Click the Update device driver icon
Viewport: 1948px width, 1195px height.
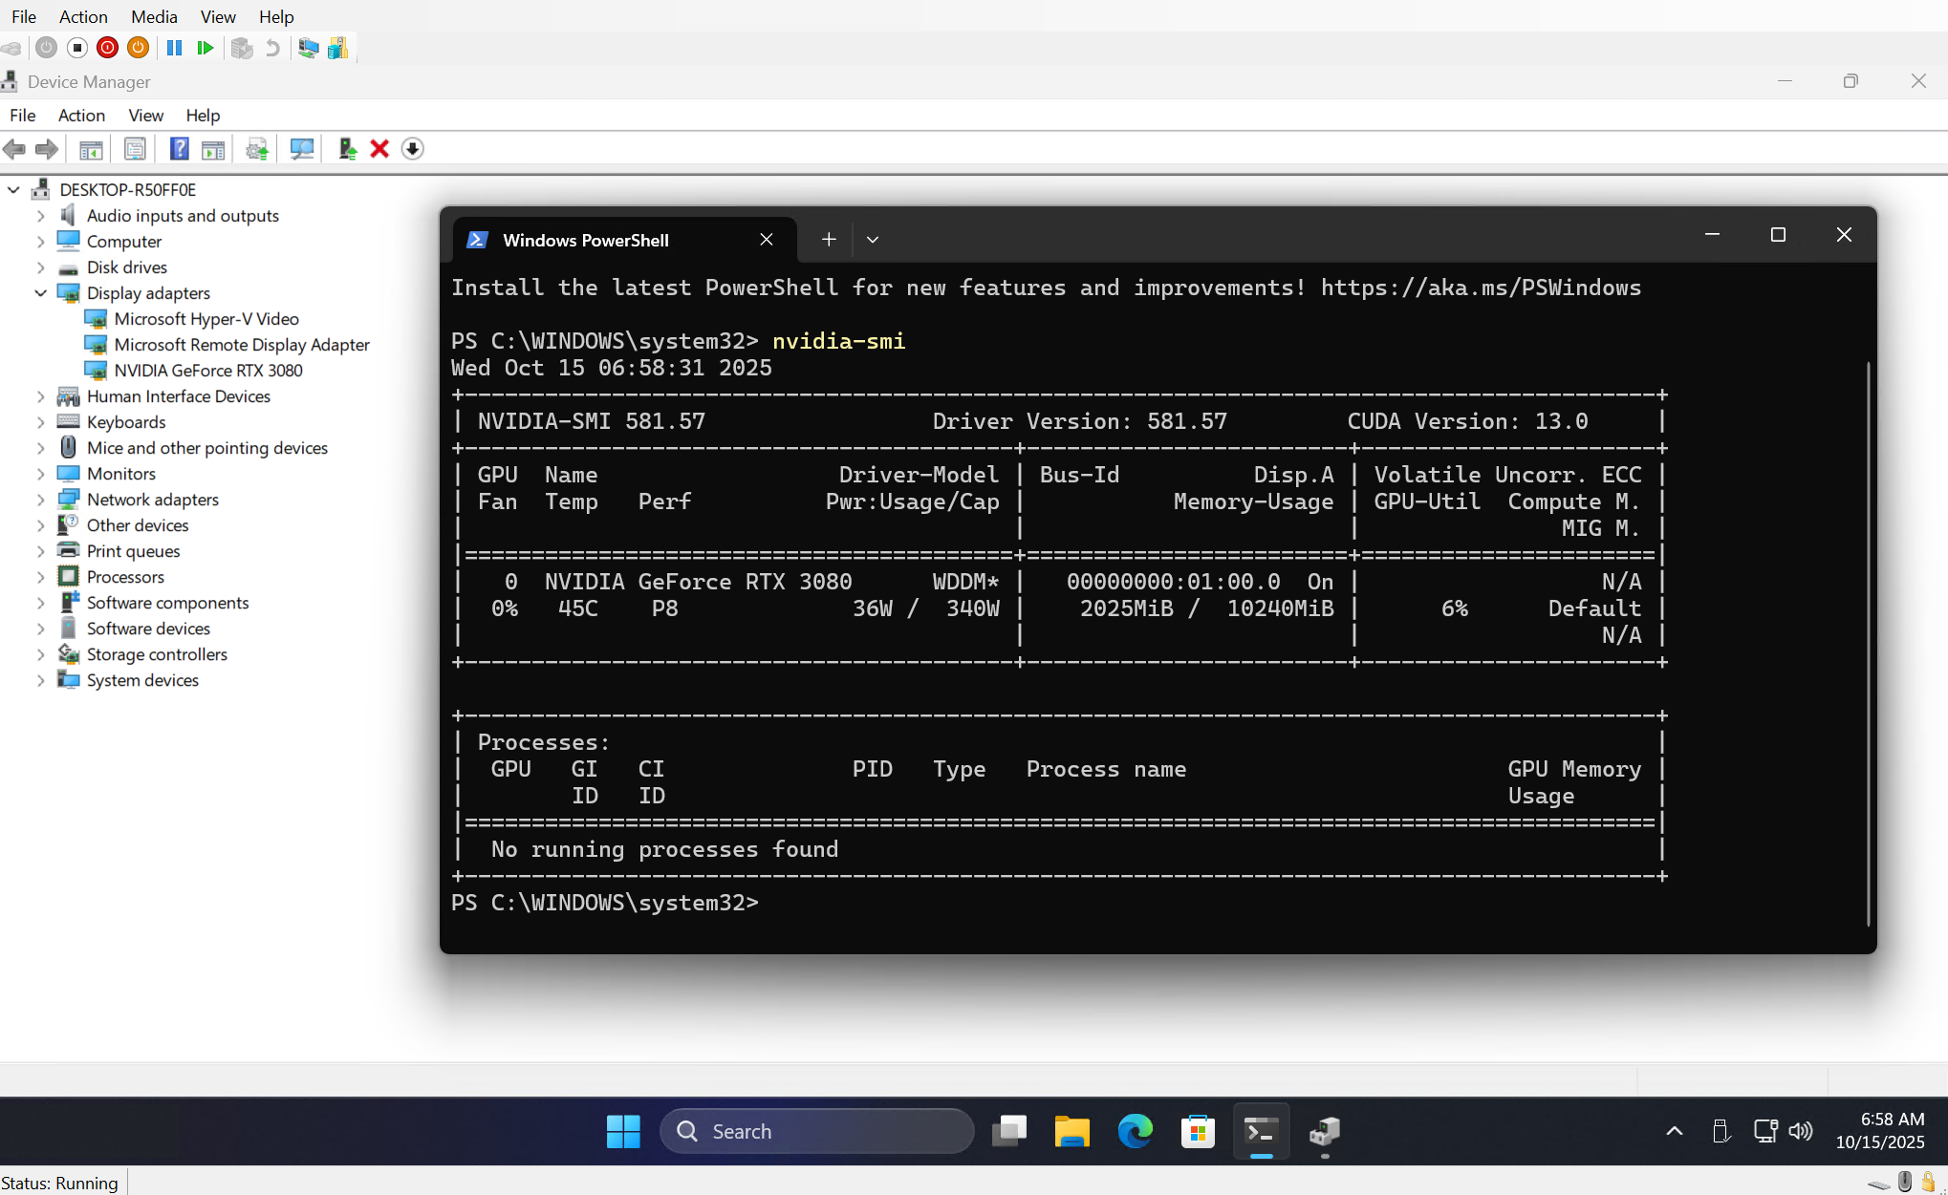[347, 149]
